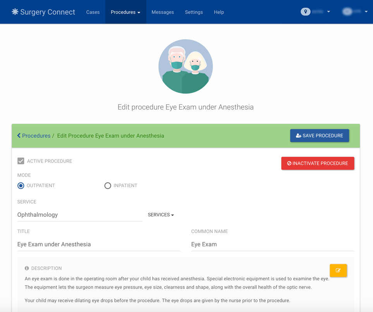Click the person-plus icon on Save Procedure
The width and height of the screenshot is (373, 312).
click(x=298, y=135)
